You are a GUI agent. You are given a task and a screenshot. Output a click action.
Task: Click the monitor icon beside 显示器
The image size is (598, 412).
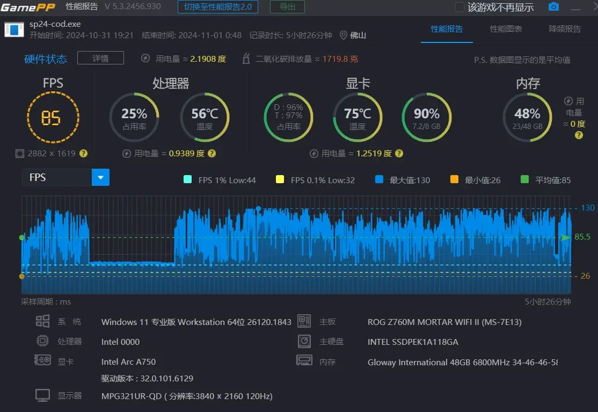42,395
